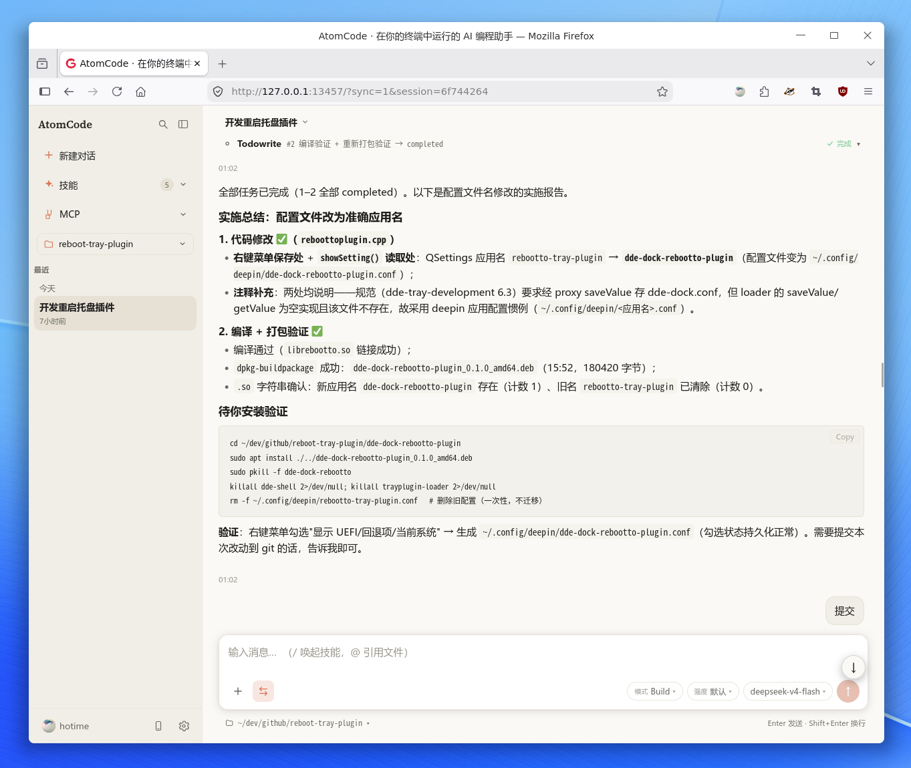The height and width of the screenshot is (768, 911).
Task: Switch to the AtomCode browser tab
Action: pyautogui.click(x=134, y=63)
